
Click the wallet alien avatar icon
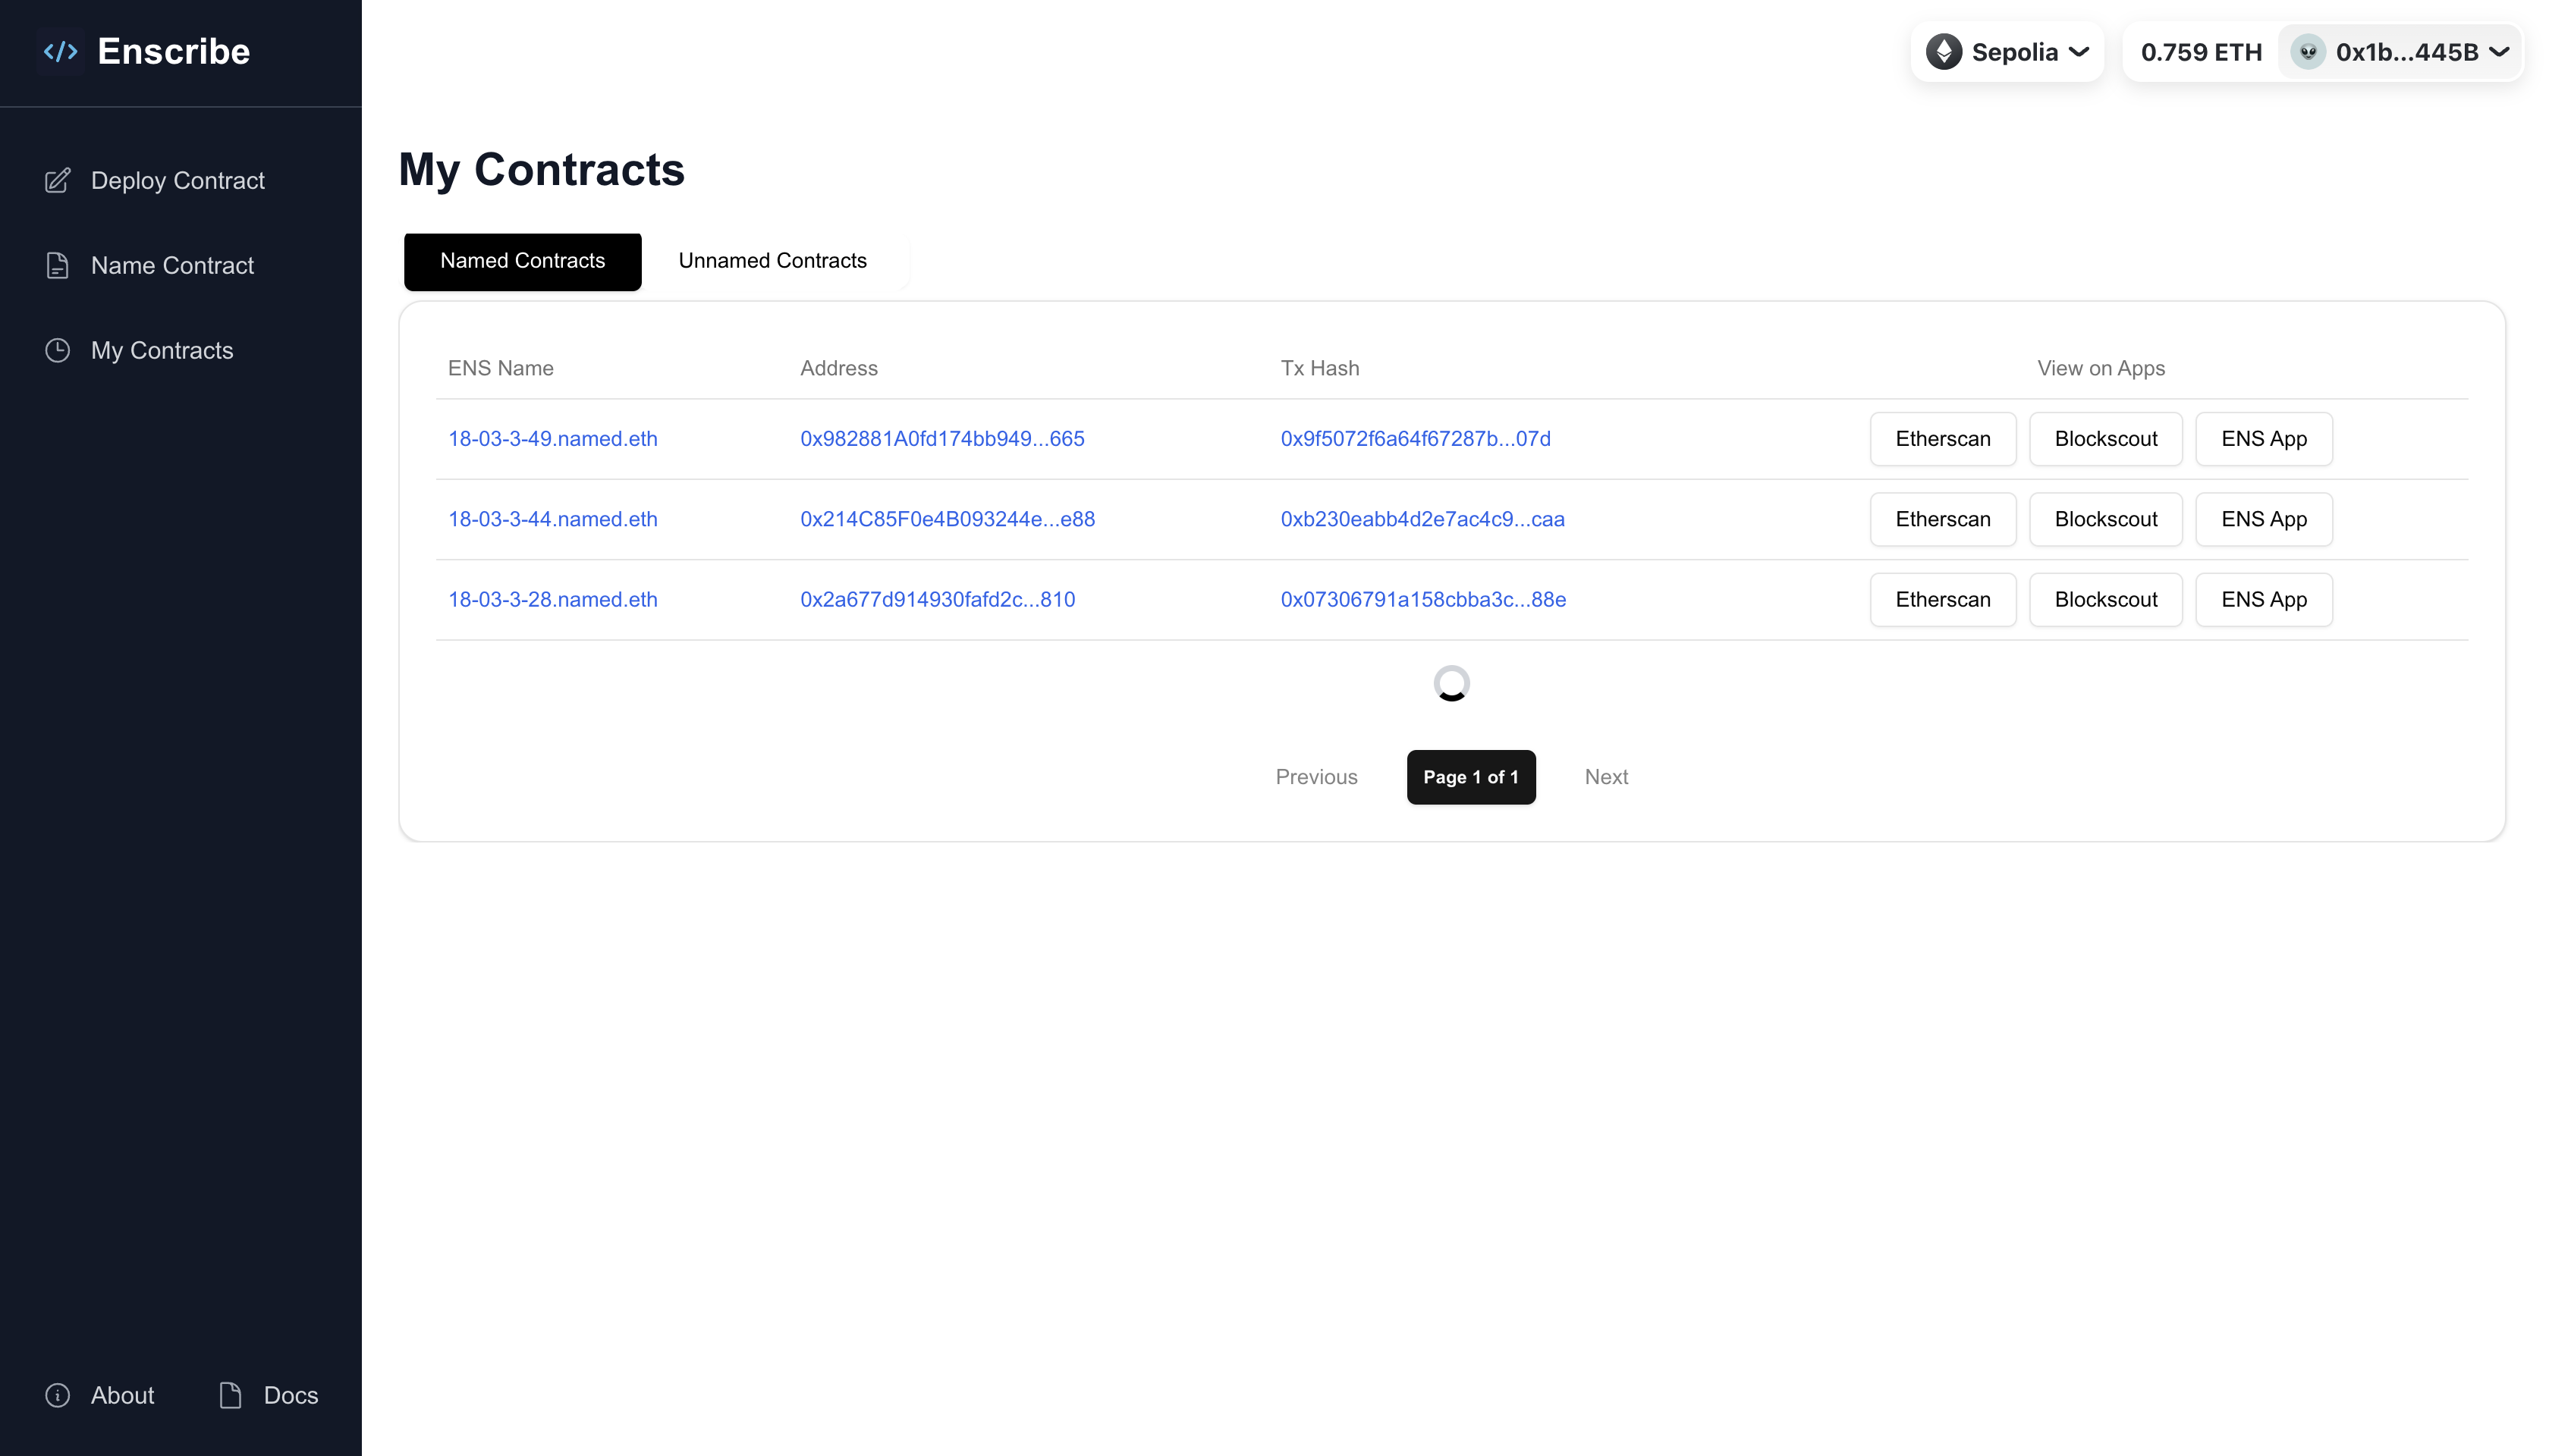2308,52
